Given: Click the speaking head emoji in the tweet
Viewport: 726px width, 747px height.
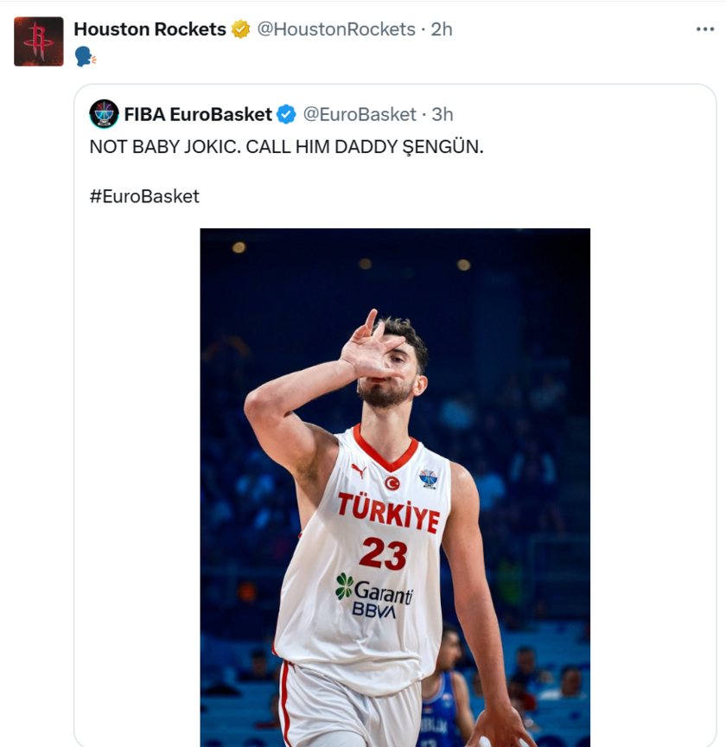Looking at the screenshot, I should tap(85, 57).
